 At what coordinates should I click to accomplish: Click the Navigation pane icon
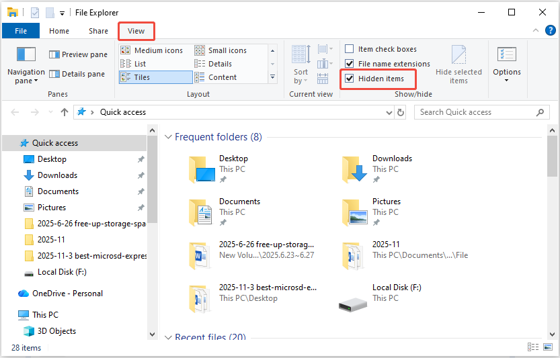pyautogui.click(x=26, y=55)
